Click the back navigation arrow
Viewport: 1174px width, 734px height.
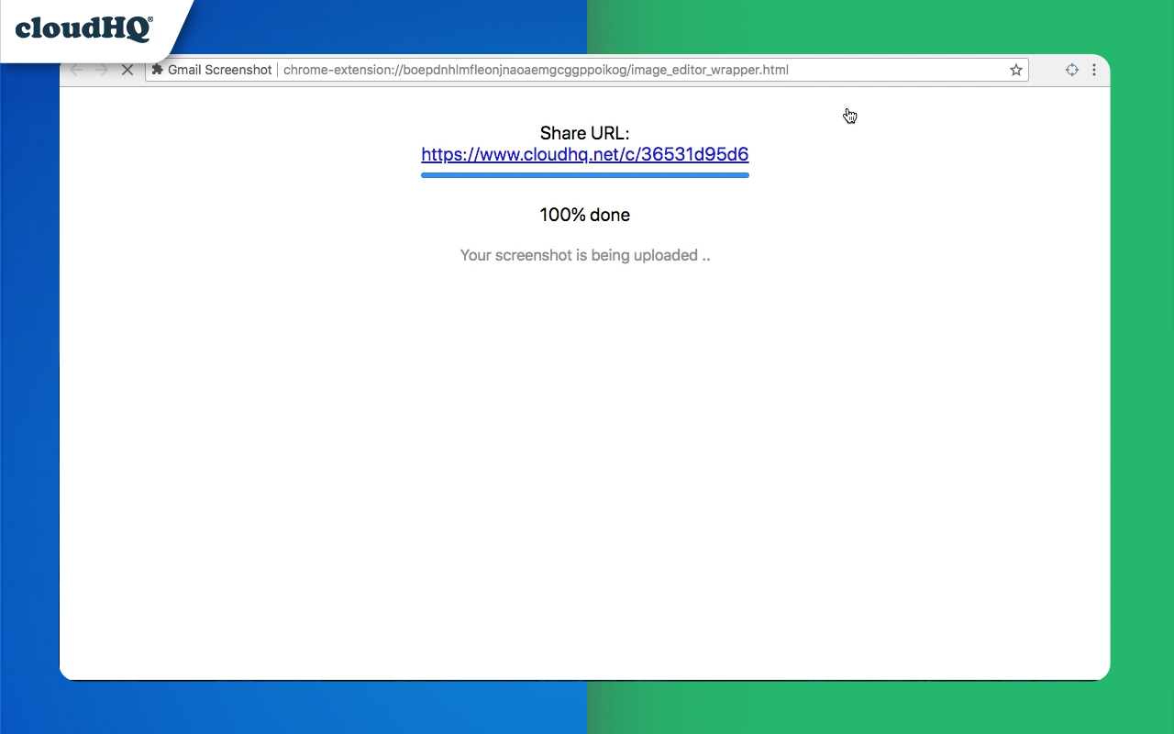(76, 69)
